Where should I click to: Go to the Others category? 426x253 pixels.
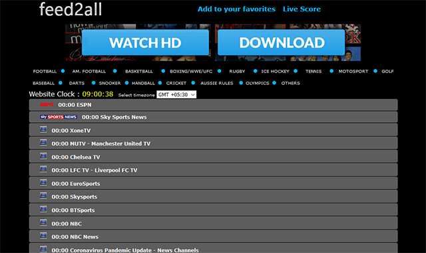[x=290, y=83]
